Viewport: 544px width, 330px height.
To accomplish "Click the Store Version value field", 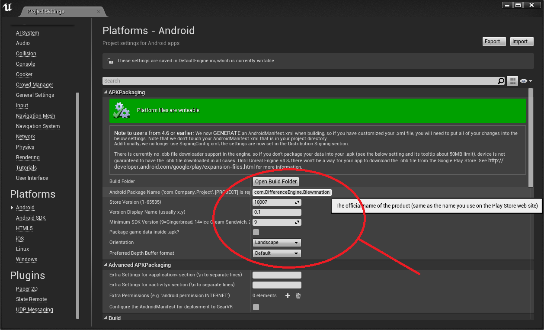I will (277, 202).
